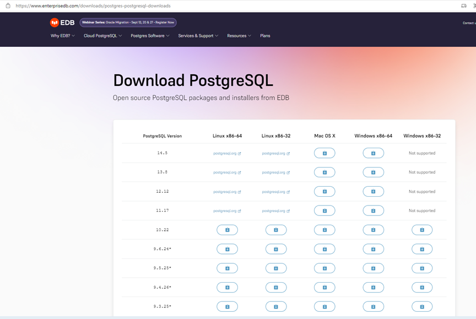Download PostgreSQL 13.8 for Mac OS X
476x319 pixels.
[x=324, y=172]
